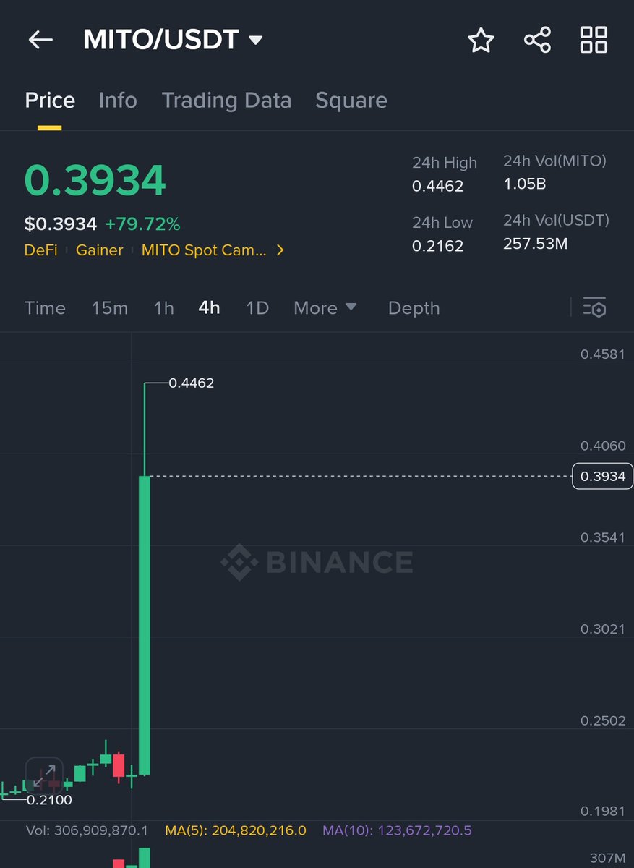This screenshot has height=868, width=634.
Task: Expand the More timeframes dropdown
Action: [325, 307]
